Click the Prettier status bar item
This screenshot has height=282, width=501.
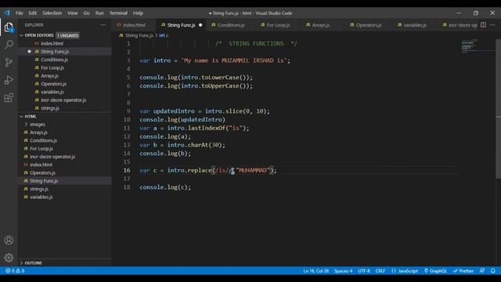[463, 271]
